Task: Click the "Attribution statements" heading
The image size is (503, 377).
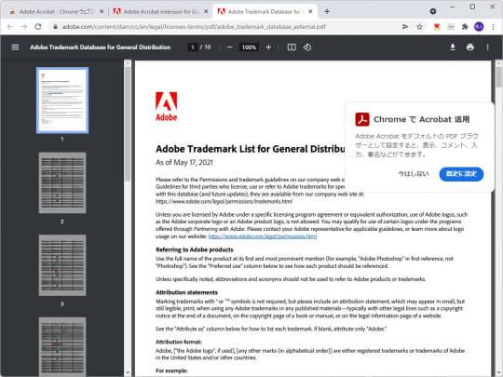Action: coord(186,292)
